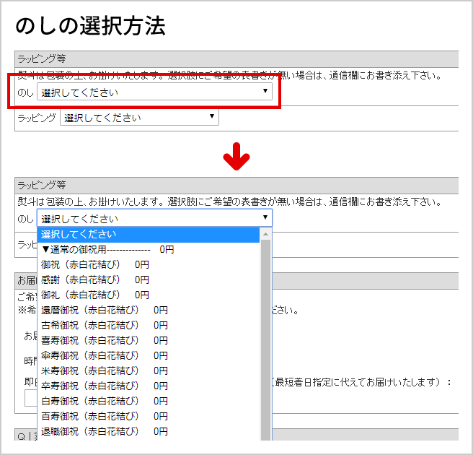473x455 pixels.
Task: Select 白寿御祝(赤白花結び) option
Action: [148, 401]
